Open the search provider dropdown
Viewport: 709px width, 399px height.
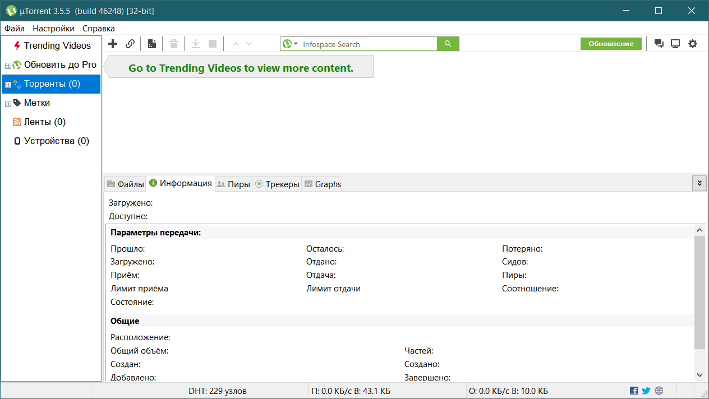point(290,44)
